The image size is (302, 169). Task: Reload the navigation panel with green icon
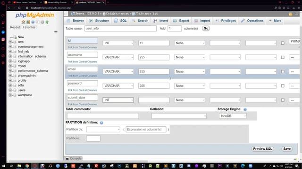pos(47,22)
